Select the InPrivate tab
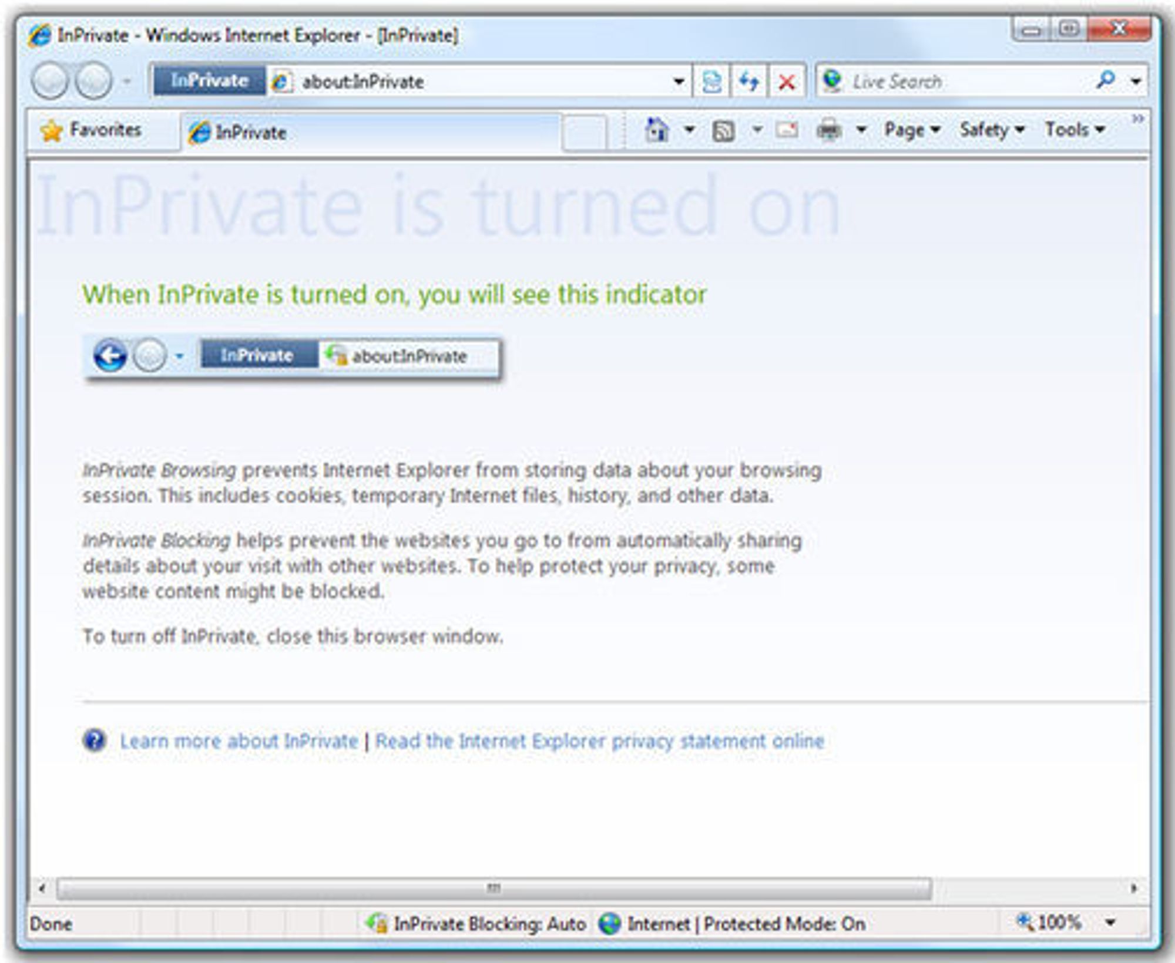 [x=371, y=132]
